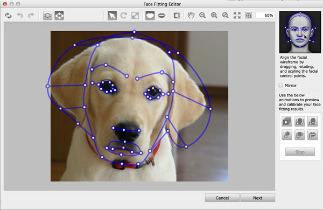Select the scale tool icon
Screen dimensions: 323x210
point(135,16)
